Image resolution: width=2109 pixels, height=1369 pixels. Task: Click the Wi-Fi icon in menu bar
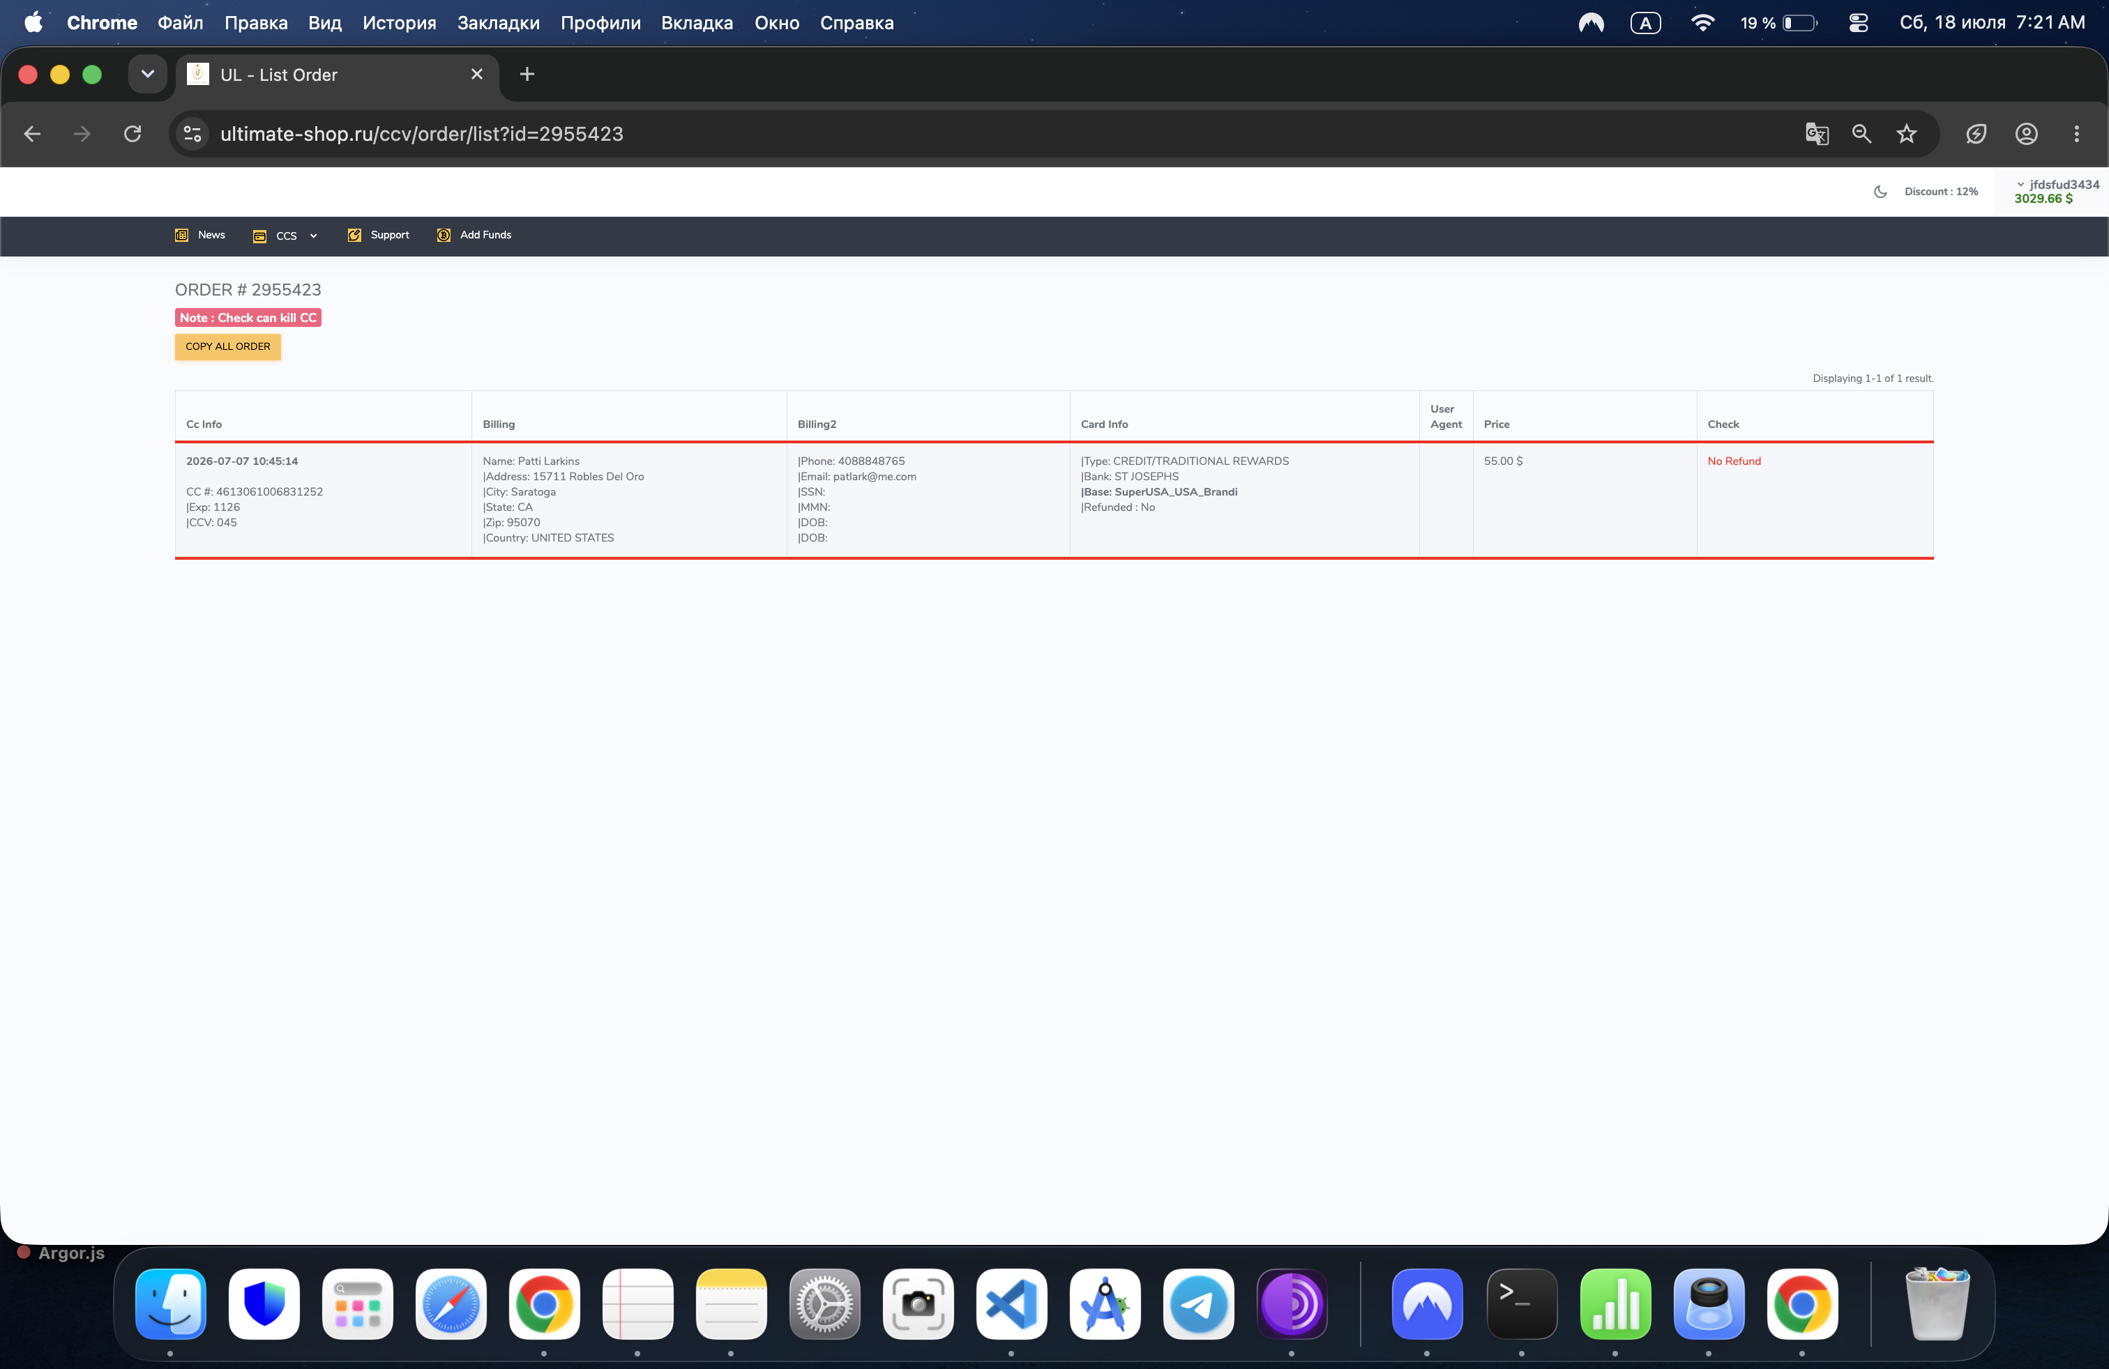(1702, 23)
